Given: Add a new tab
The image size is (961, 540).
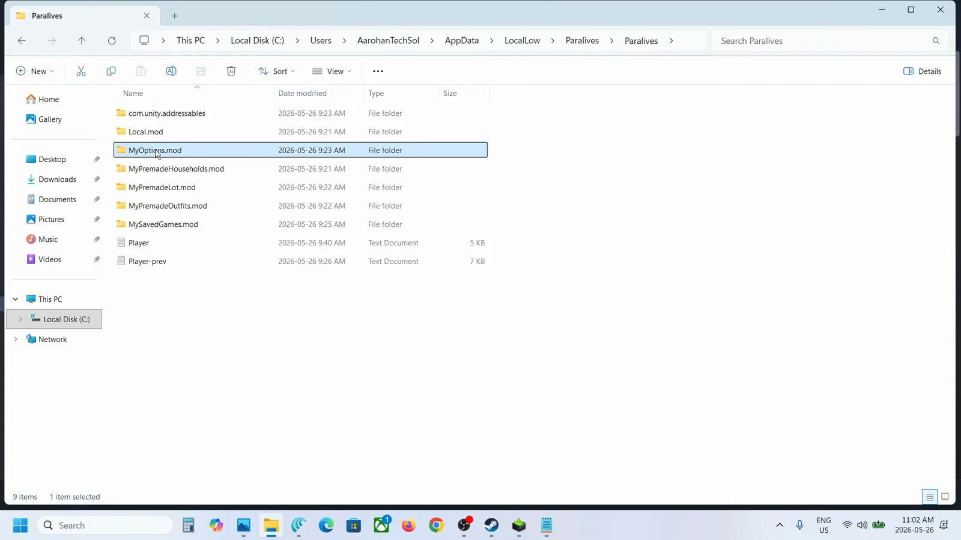Looking at the screenshot, I should (x=175, y=16).
